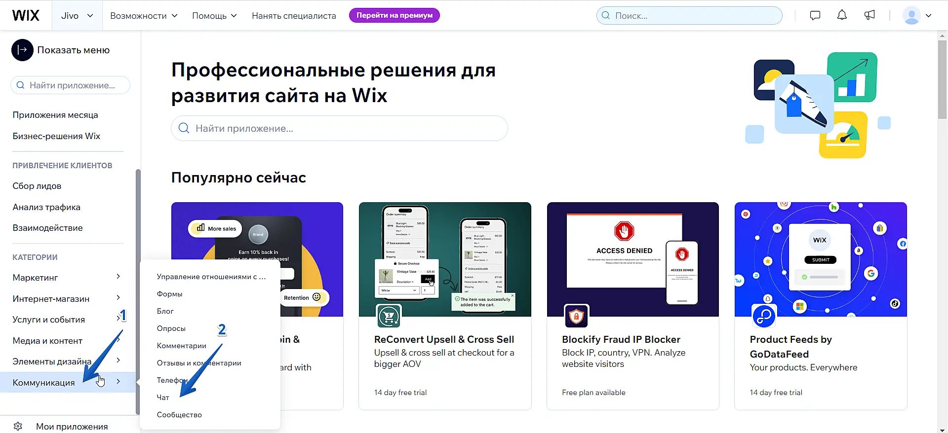Open Бизнес-решения Wix in sidebar
Viewport: 948px width, 433px height.
56,136
